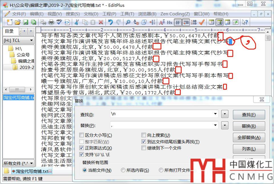Toggle the Hx hex viewer icon
The height and width of the screenshot is (184, 274).
coord(170,22)
